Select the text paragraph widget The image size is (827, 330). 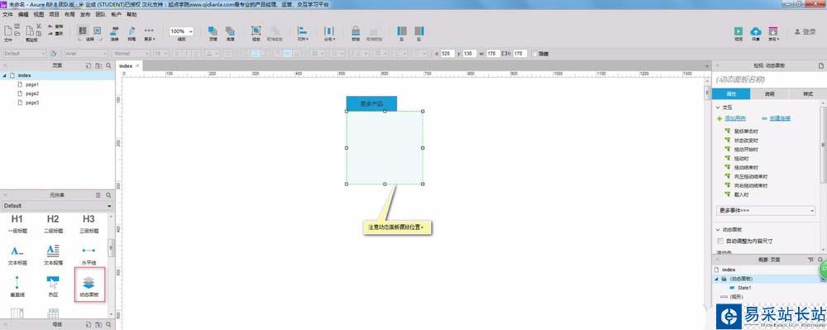click(53, 254)
